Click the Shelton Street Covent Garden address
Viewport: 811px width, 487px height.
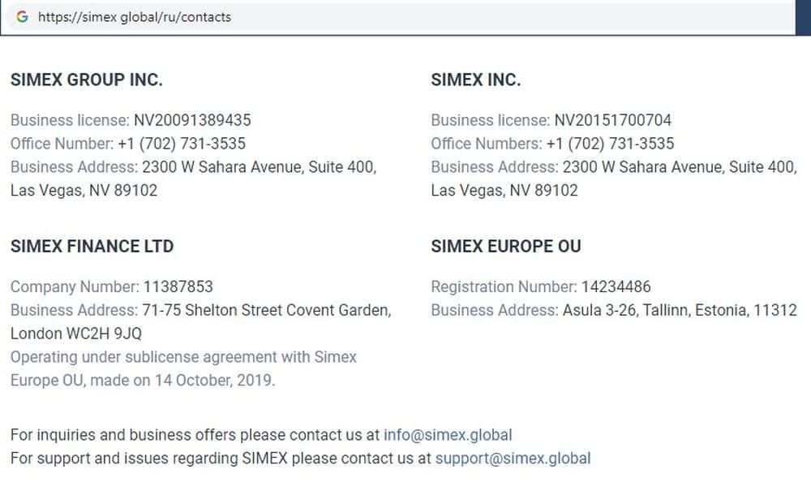(x=267, y=310)
